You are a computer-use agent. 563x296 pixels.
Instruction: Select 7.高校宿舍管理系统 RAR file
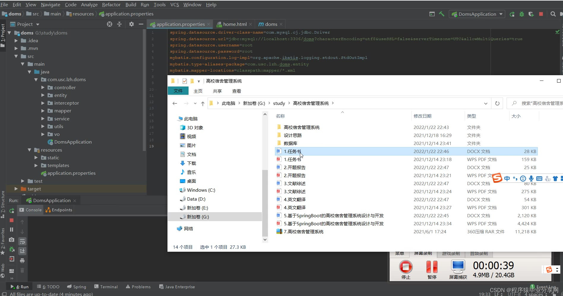coord(303,232)
